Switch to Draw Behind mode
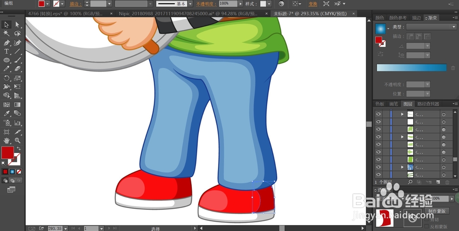The image size is (459, 231). tap(12, 180)
